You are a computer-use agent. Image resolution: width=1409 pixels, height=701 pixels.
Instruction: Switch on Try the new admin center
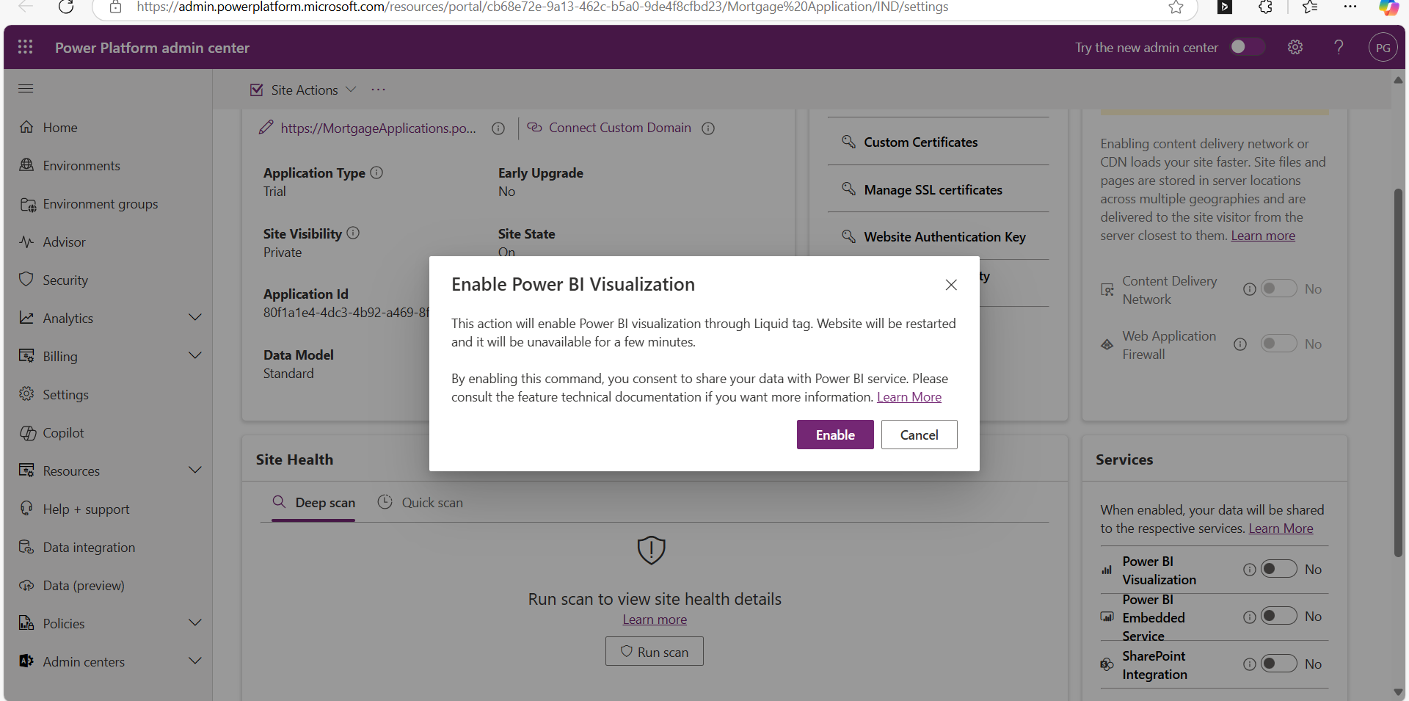click(x=1247, y=47)
